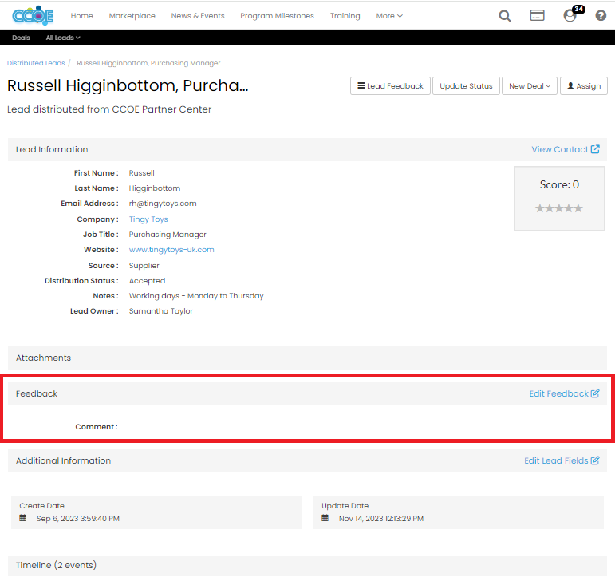
Task: Click the Timeline (2 events) section header
Action: click(308, 565)
